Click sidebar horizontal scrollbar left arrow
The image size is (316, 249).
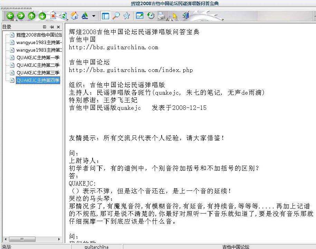pos(6,239)
